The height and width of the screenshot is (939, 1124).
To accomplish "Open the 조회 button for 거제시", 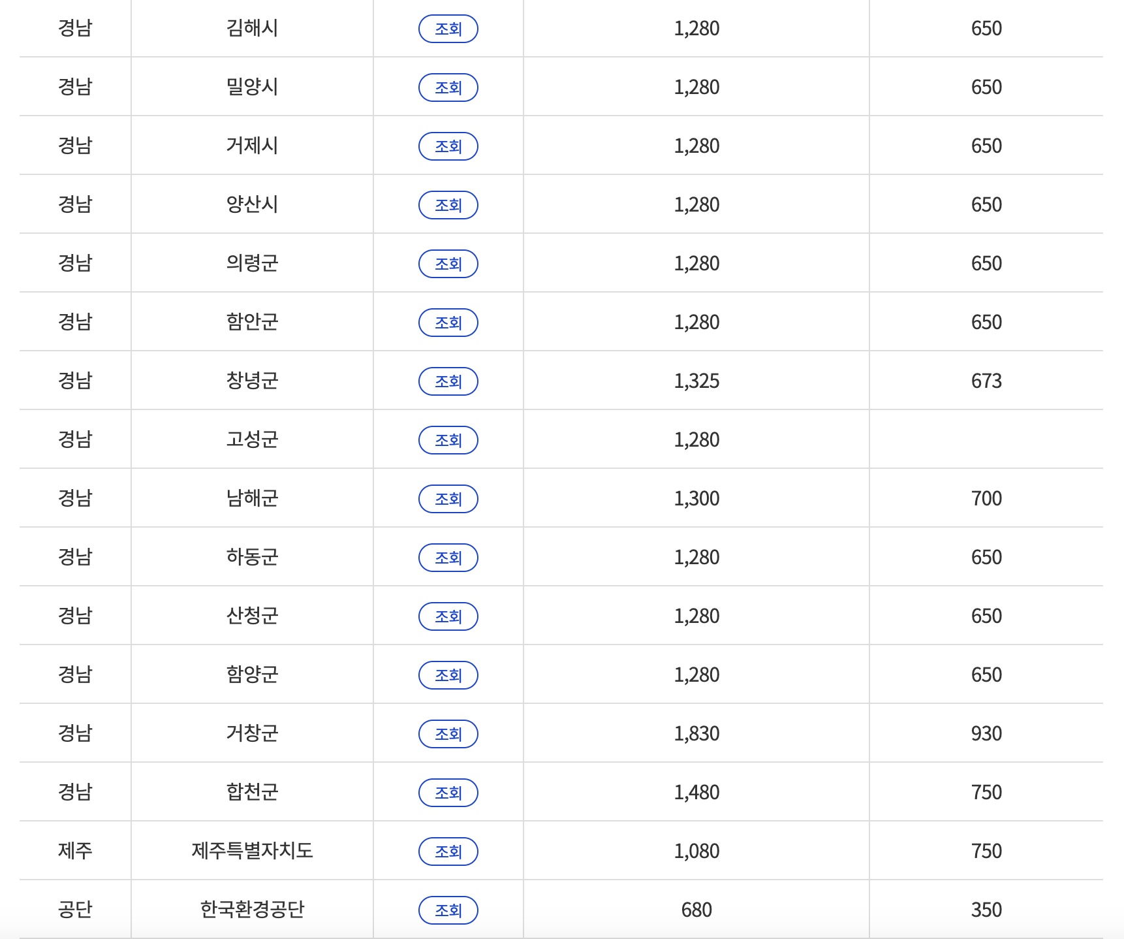I will (x=448, y=146).
